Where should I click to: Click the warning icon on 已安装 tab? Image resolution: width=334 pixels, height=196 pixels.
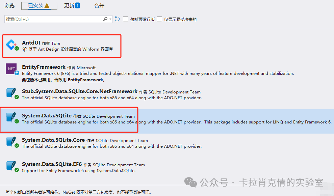[x=47, y=6]
